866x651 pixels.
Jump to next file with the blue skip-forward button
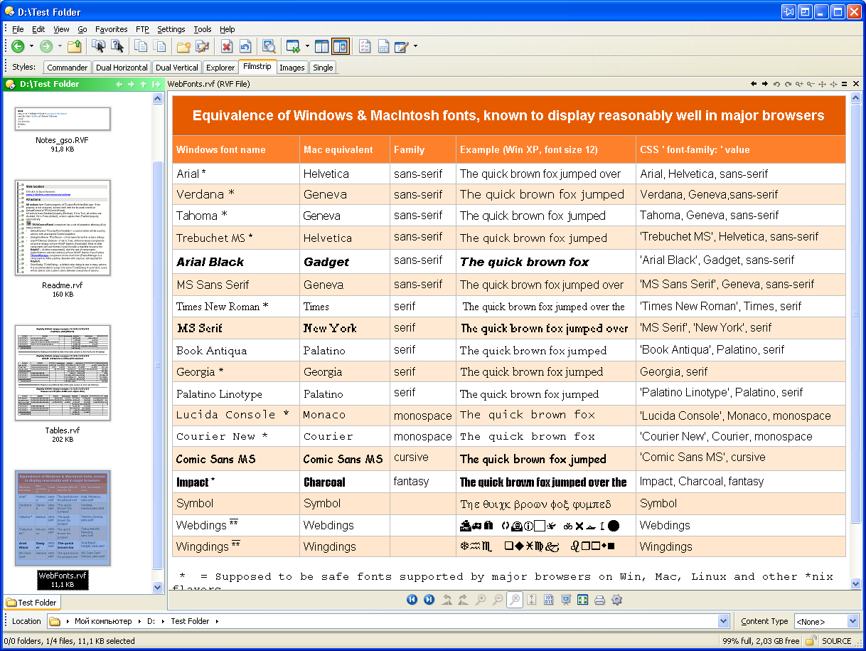click(x=429, y=600)
